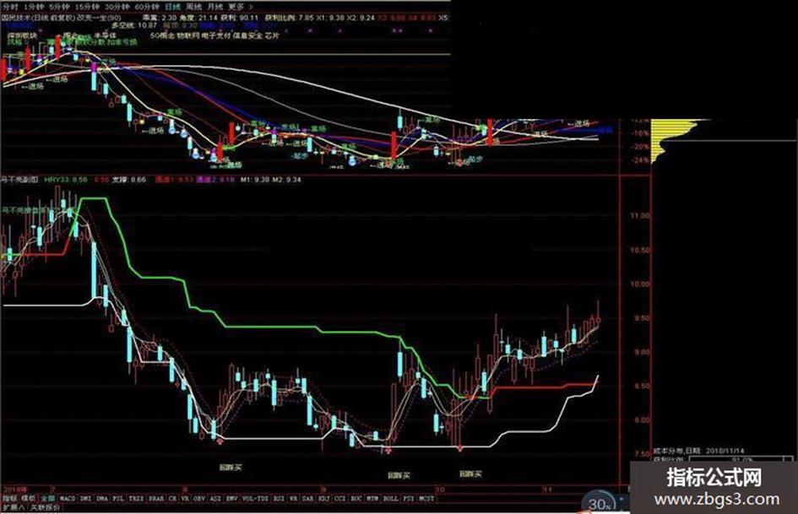Click the 芯片 concept tag
Screen dimensions: 798x514
(x=273, y=35)
